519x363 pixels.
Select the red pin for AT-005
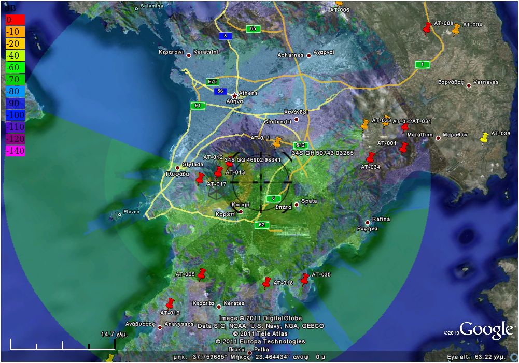[201, 274]
